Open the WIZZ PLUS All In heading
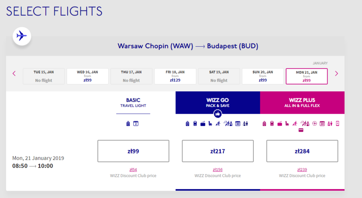Image resolution: width=362 pixels, height=198 pixels. click(x=302, y=103)
